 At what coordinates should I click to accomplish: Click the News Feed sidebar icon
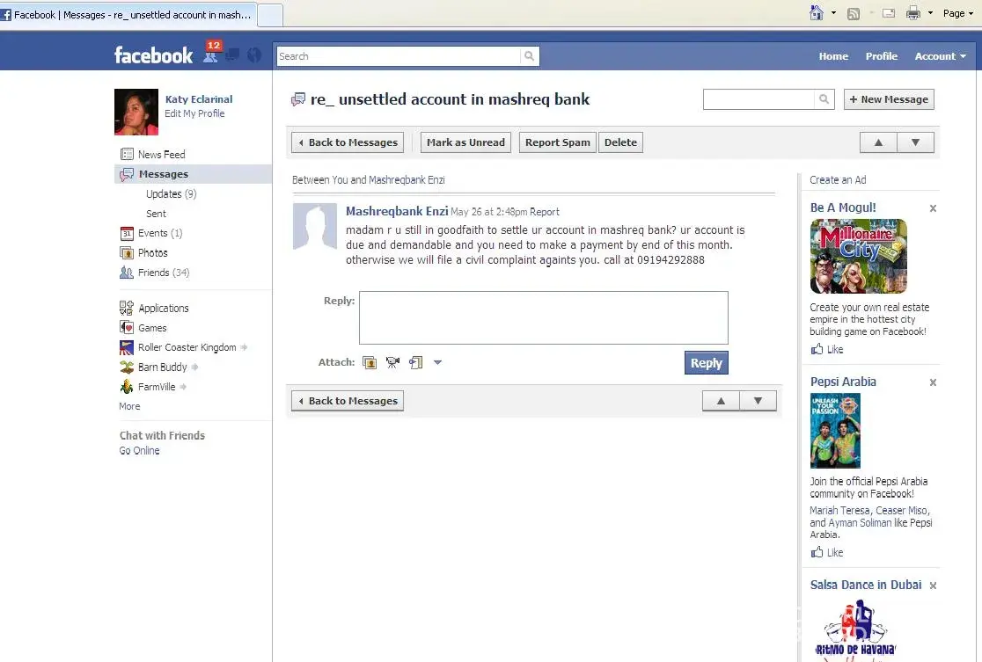pos(127,154)
